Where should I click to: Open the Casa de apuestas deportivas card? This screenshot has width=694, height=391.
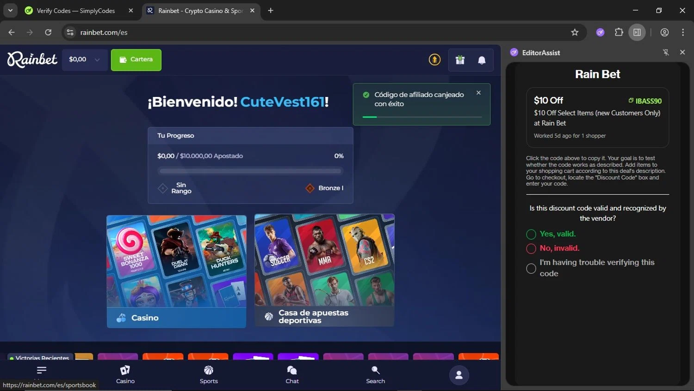pos(324,270)
